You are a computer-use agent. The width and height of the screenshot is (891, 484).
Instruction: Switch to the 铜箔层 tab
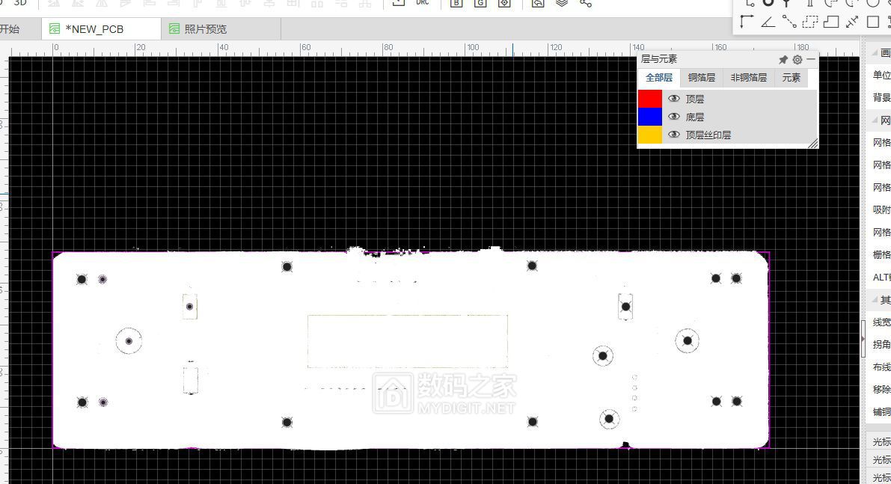tap(701, 78)
